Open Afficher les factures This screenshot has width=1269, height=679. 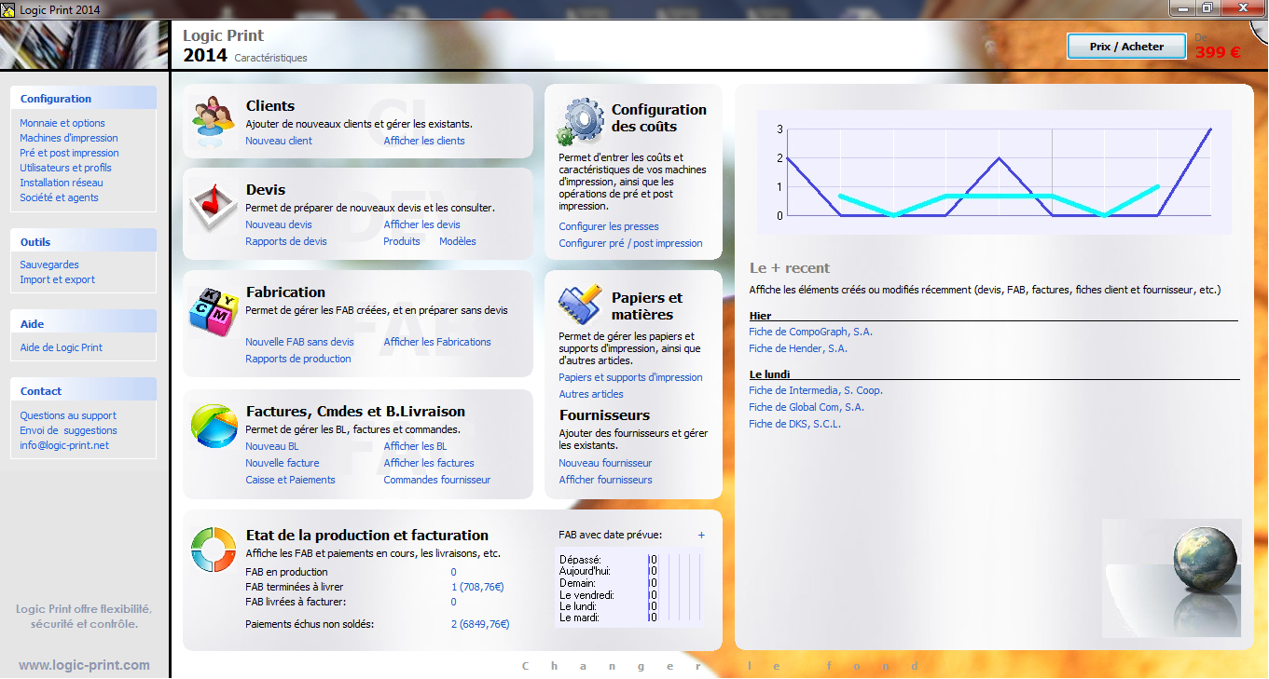[429, 463]
